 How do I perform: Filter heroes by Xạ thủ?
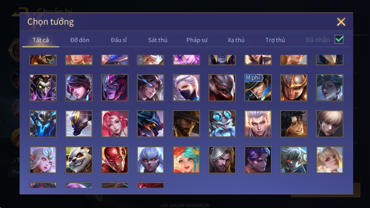click(236, 40)
